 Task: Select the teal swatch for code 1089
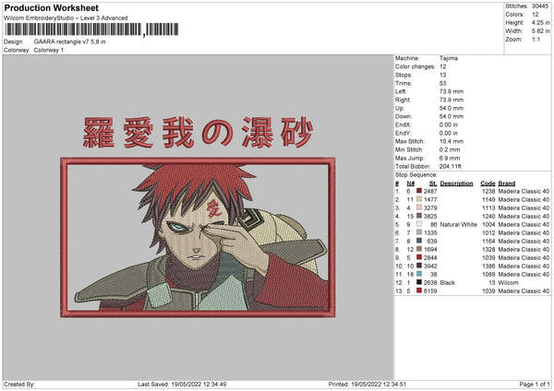click(419, 274)
